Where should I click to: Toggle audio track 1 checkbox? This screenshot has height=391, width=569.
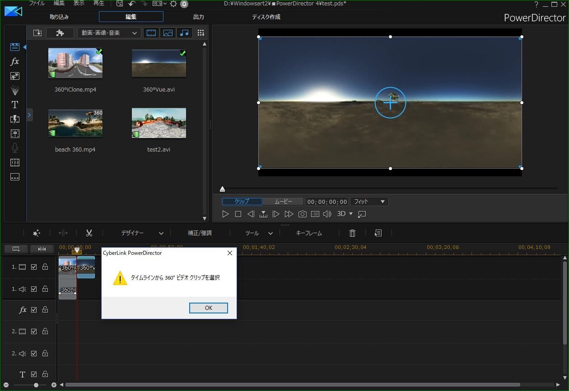pos(34,289)
